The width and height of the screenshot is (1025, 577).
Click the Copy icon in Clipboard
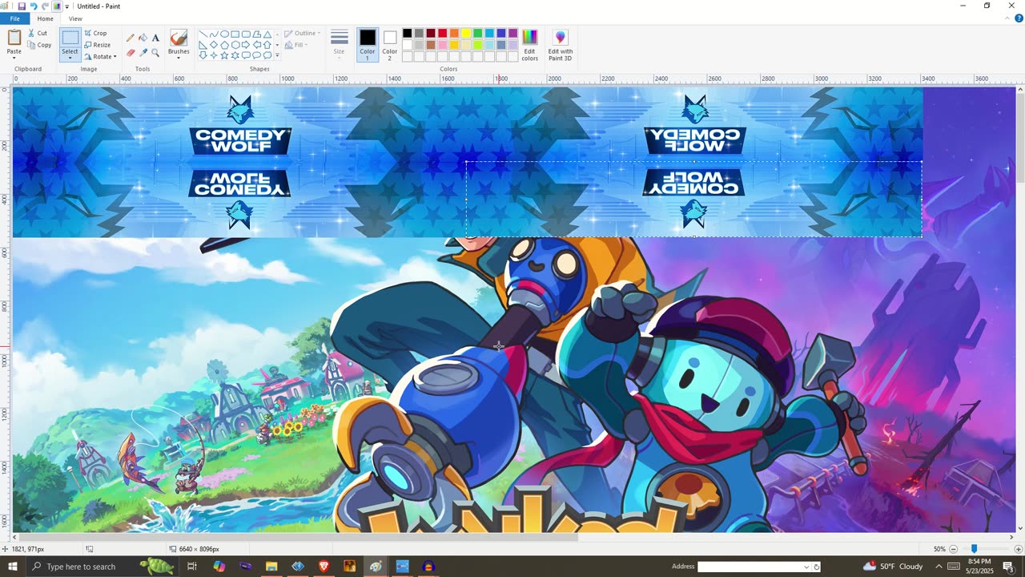tap(32, 45)
